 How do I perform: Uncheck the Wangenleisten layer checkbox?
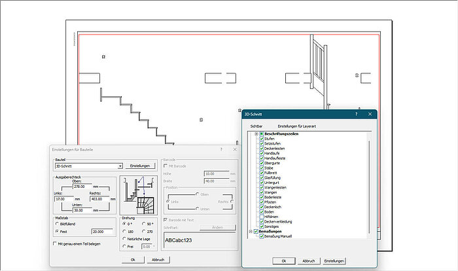[x=262, y=187]
